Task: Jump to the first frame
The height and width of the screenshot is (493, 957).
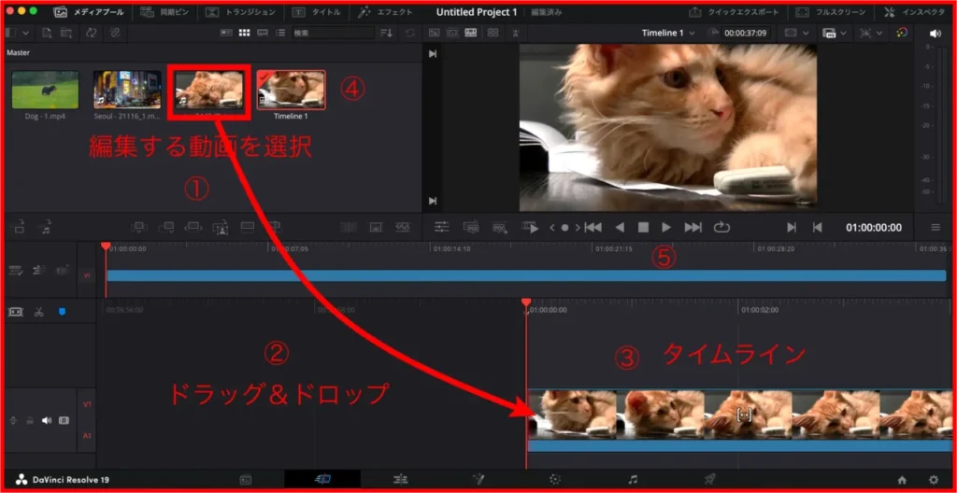Action: click(x=593, y=228)
